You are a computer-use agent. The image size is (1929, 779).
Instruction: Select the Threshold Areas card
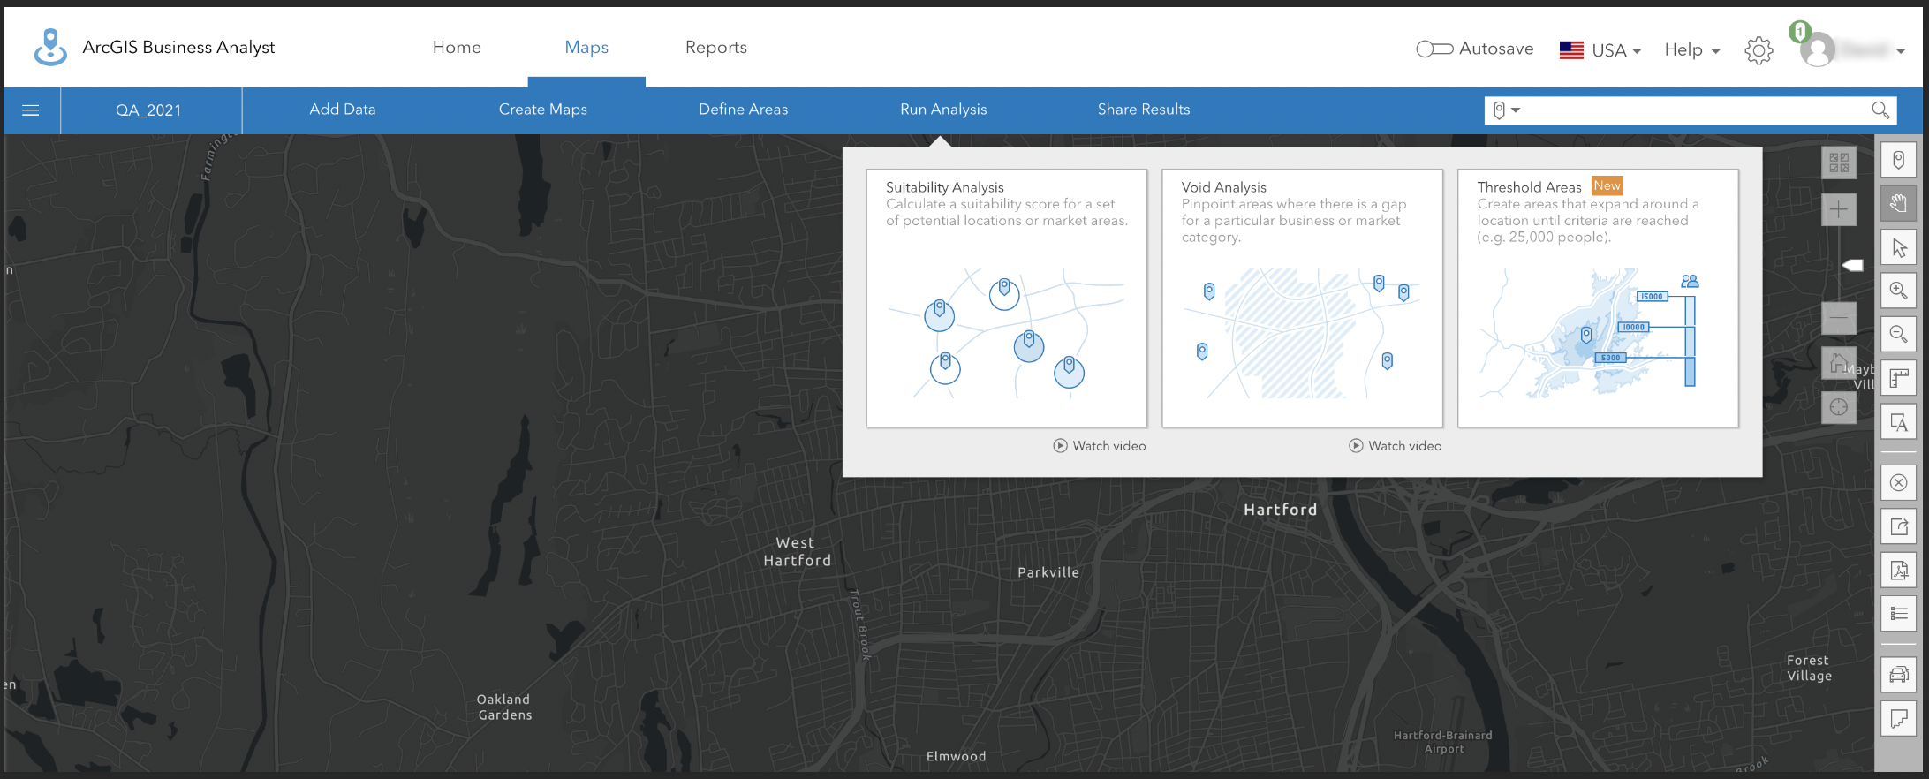(x=1598, y=298)
